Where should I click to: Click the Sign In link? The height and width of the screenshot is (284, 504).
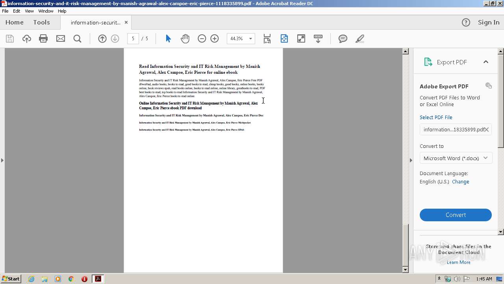(489, 22)
